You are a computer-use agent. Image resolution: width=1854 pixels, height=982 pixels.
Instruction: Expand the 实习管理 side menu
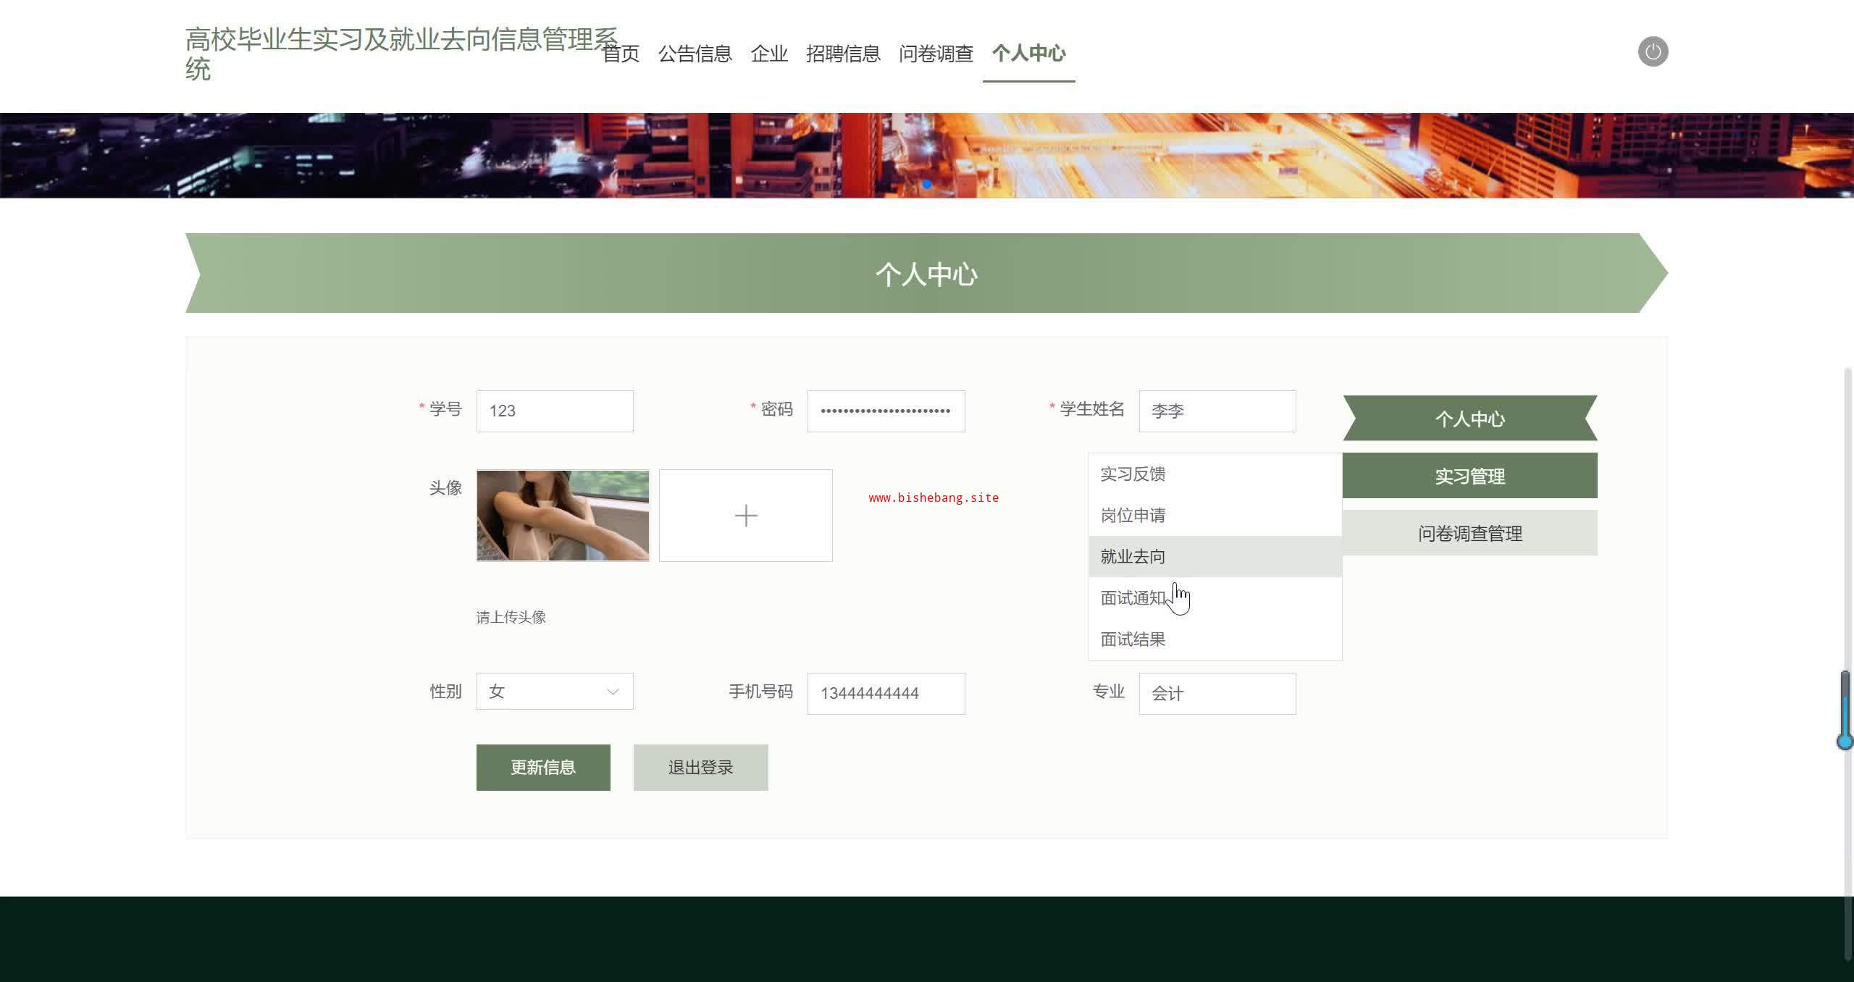1469,476
